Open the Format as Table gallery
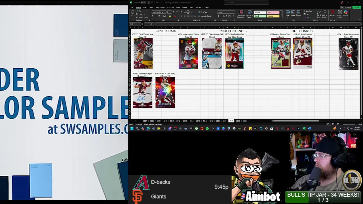The image size is (363, 204). click(250, 14)
